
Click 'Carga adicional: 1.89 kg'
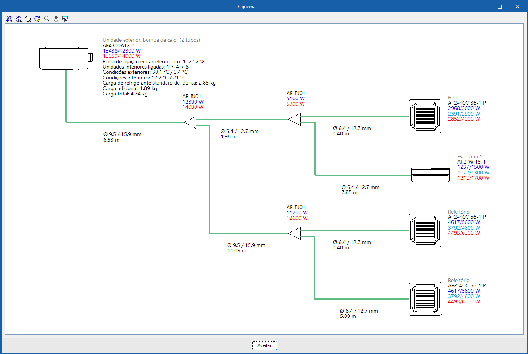pos(130,88)
